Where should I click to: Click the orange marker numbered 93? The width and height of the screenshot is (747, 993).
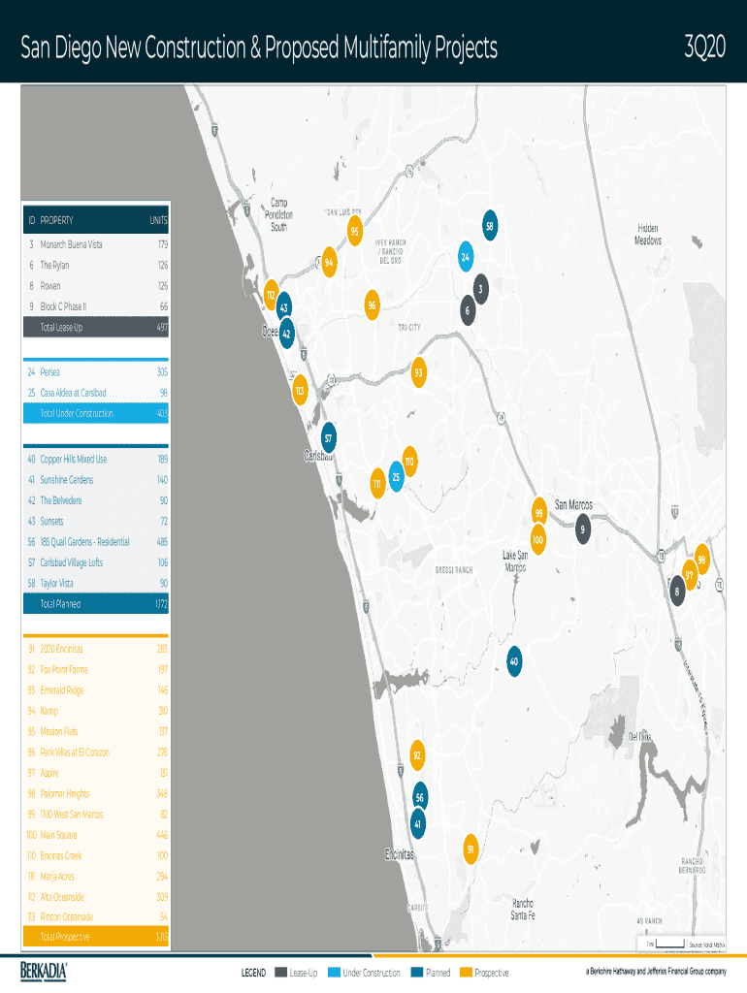418,372
